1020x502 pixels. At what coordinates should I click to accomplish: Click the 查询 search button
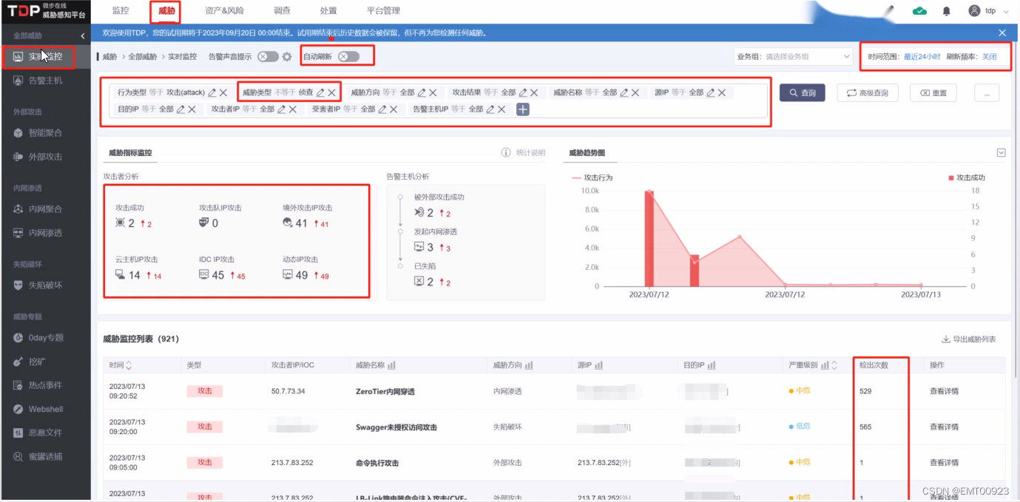802,94
